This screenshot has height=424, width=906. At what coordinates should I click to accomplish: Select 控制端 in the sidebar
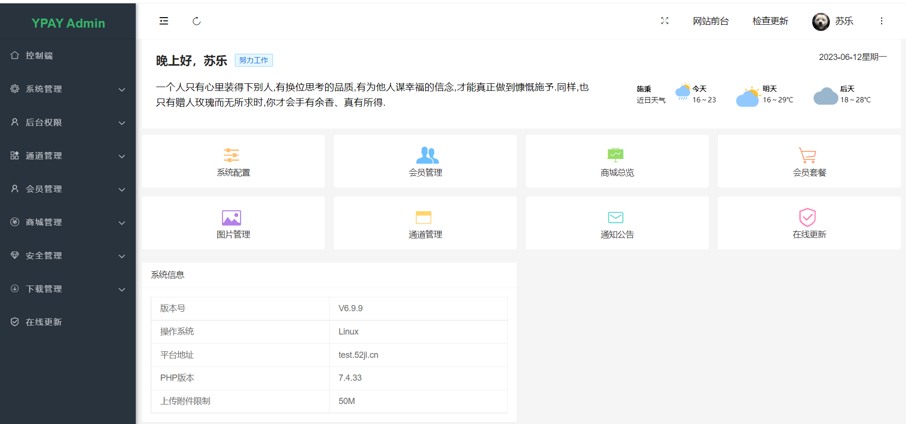coord(39,56)
